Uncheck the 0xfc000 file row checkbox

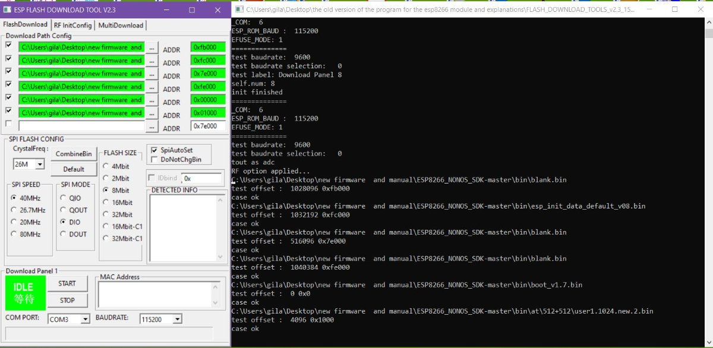click(x=8, y=58)
